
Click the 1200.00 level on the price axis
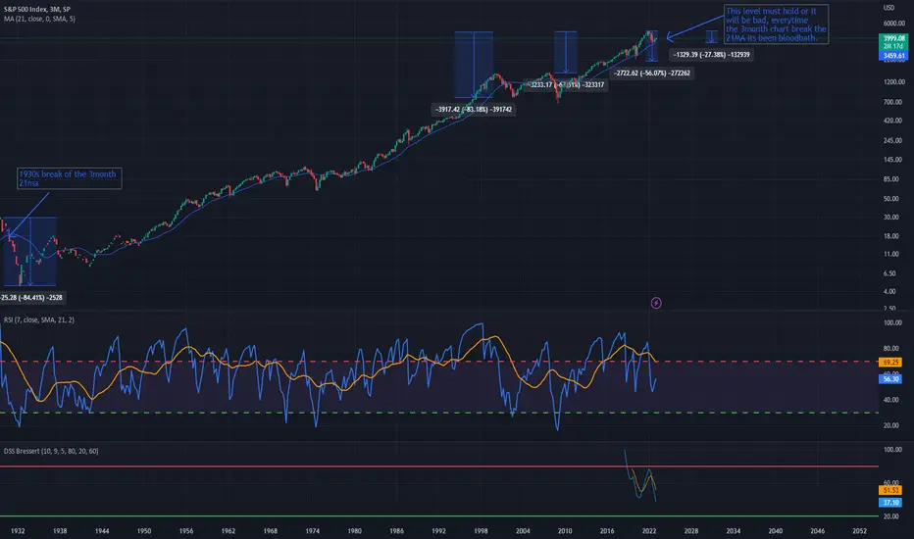tap(893, 82)
